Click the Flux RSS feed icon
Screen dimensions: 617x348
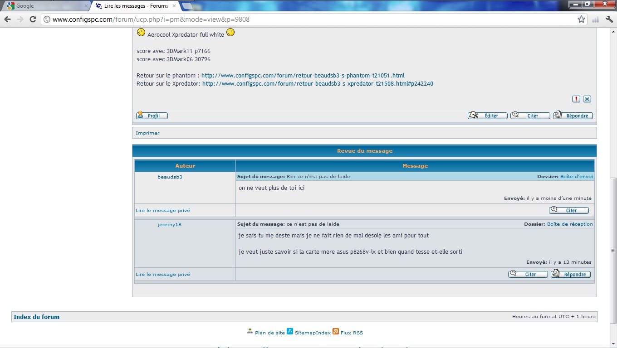point(336,332)
